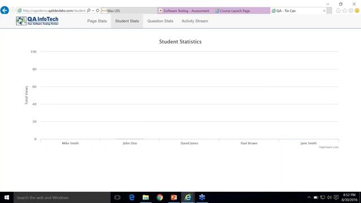Switch to the Wax LRS browser tab
The image size is (361, 203).
129,11
